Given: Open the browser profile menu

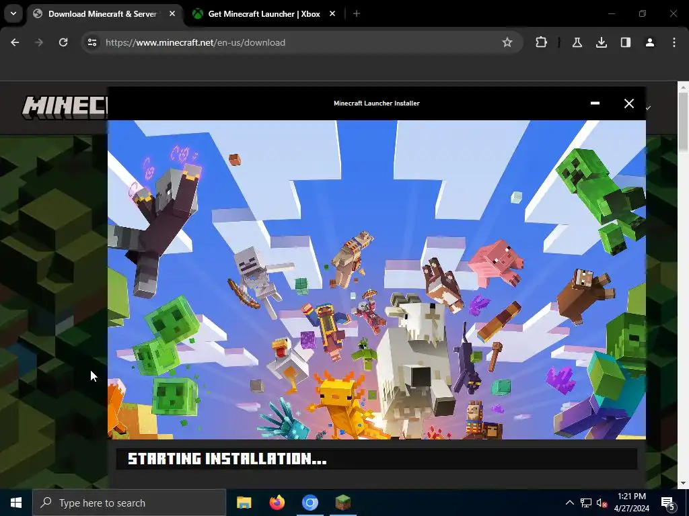Looking at the screenshot, I should 650,42.
